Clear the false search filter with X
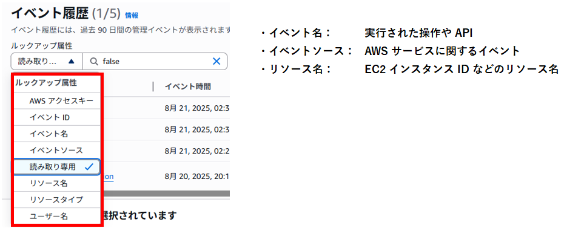This screenshot has width=567, height=231. tap(216, 61)
